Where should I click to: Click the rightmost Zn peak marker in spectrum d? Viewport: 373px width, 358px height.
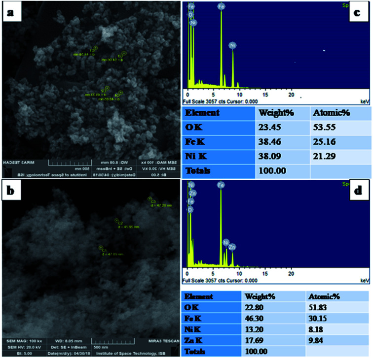[232, 246]
